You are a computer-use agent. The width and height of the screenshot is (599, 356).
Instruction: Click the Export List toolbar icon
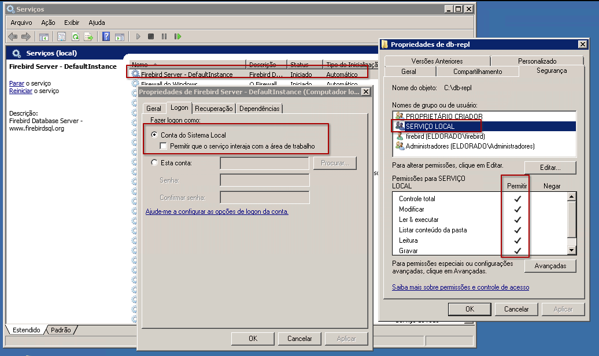pyautogui.click(x=88, y=36)
